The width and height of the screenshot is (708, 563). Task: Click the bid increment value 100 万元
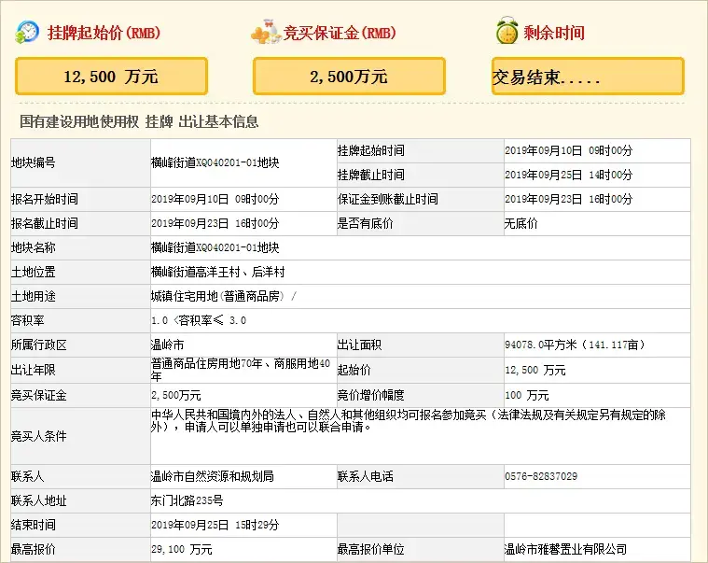click(526, 395)
